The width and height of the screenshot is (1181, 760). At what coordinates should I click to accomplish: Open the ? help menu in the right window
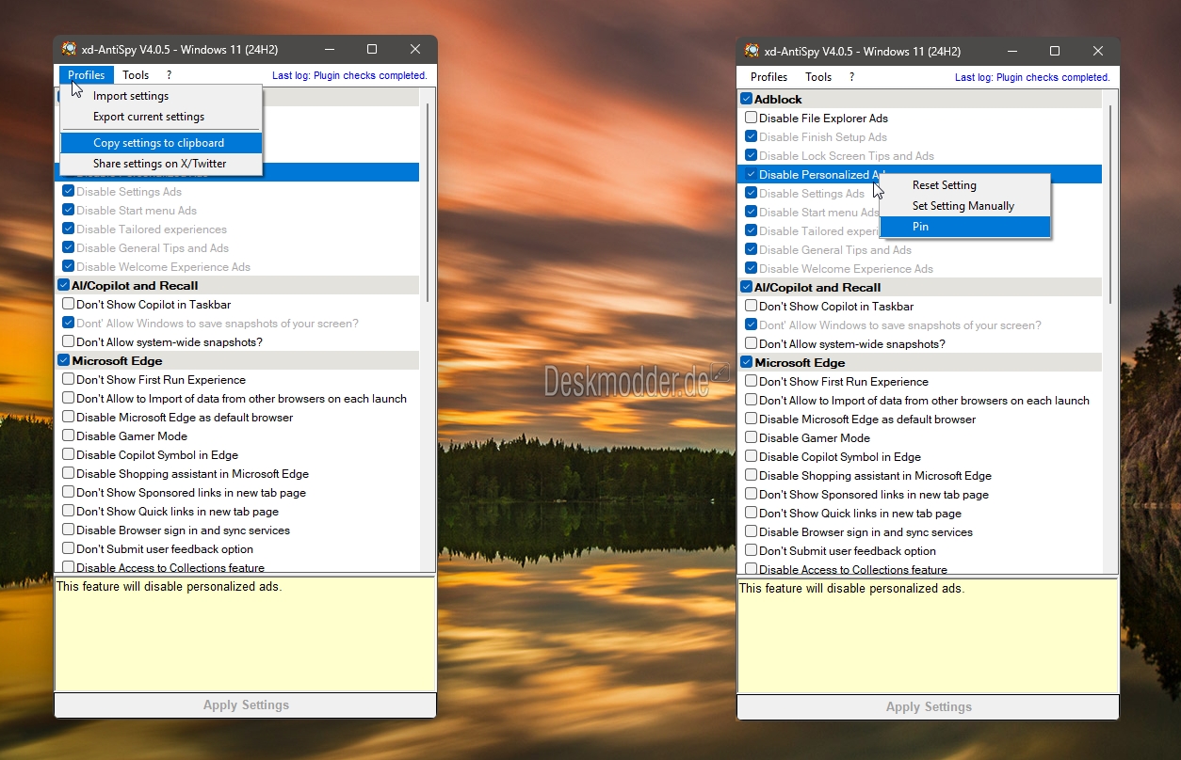[x=852, y=77]
